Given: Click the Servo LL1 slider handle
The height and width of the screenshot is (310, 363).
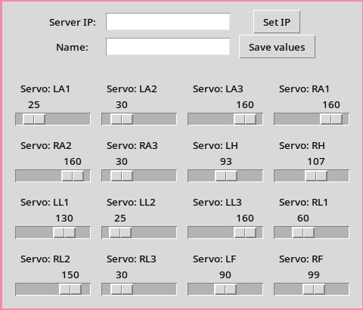Looking at the screenshot, I should click(x=64, y=232).
